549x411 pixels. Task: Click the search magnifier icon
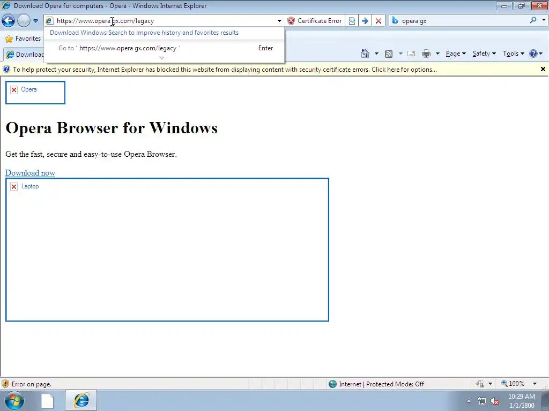[533, 20]
